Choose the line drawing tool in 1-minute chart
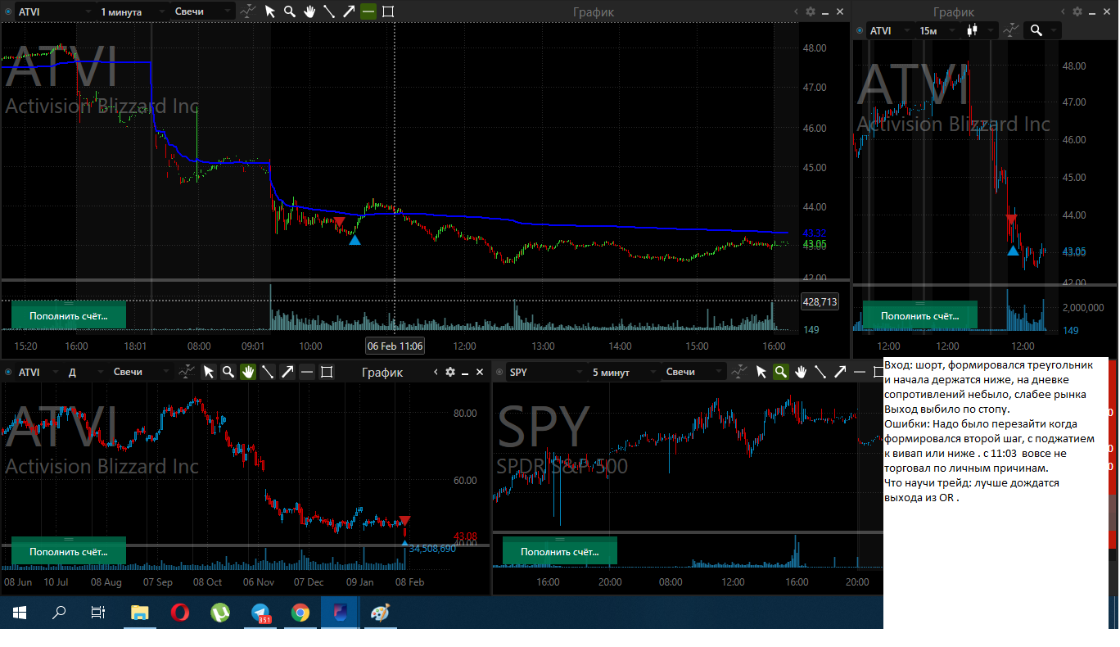Screen dimensions: 1120x647 click(x=329, y=11)
